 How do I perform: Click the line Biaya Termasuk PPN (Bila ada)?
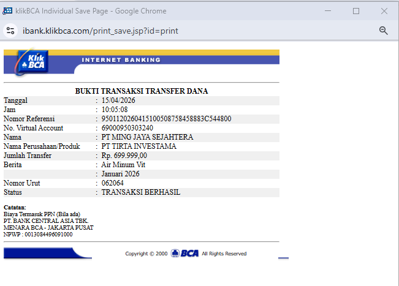42,214
